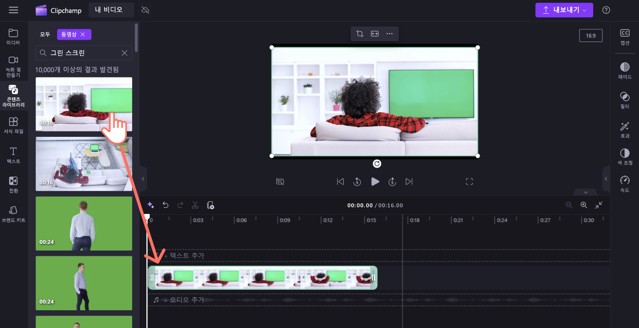Image resolution: width=639 pixels, height=328 pixels.
Task: Click the clip's left trim handle
Action: 152,278
